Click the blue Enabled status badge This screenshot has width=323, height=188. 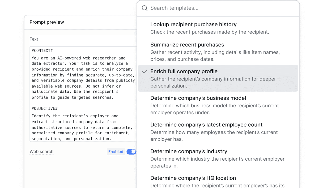116,152
